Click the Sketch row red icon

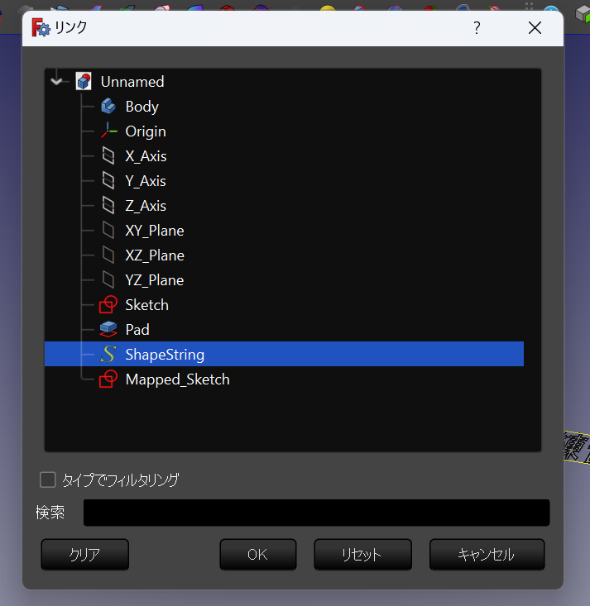click(x=108, y=304)
